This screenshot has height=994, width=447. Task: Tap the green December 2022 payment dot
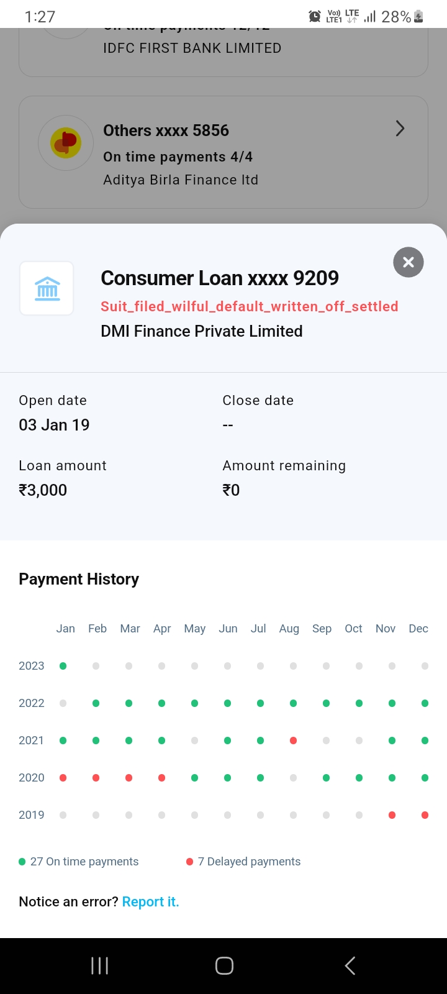coord(425,703)
